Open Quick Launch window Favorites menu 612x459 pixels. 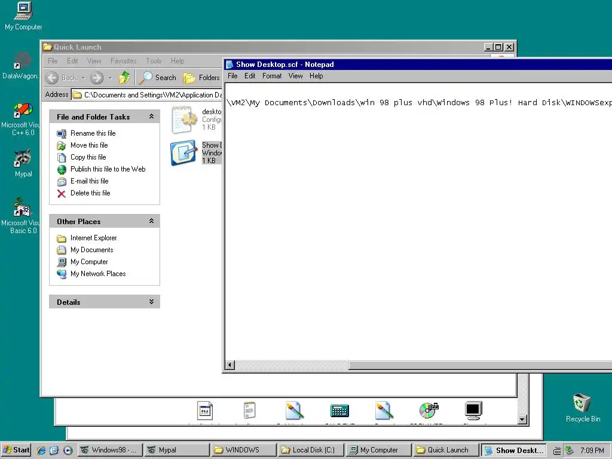[x=123, y=61]
